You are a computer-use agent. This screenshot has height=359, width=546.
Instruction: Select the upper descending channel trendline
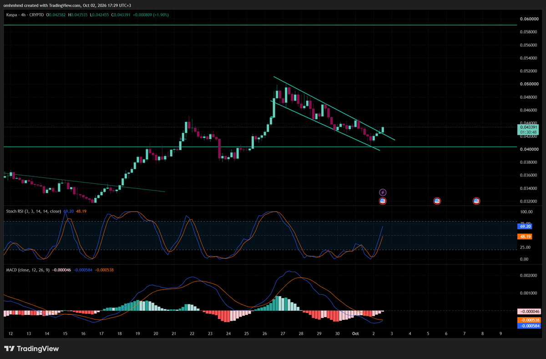[x=334, y=108]
